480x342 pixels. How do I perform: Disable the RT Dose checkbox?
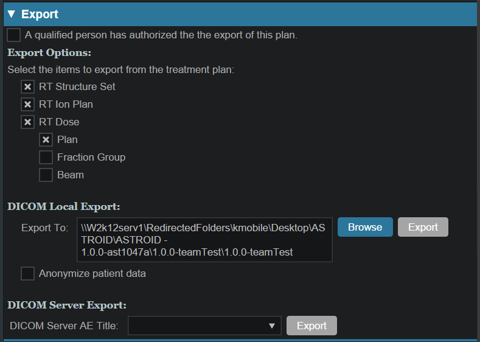point(27,122)
